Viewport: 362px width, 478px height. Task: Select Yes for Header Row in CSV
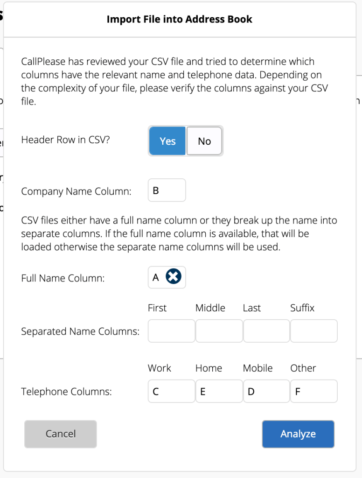click(x=167, y=141)
